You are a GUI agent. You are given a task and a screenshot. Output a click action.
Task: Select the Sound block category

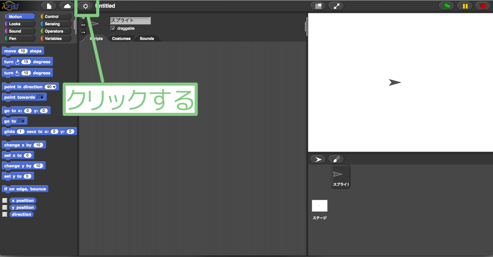pos(20,31)
